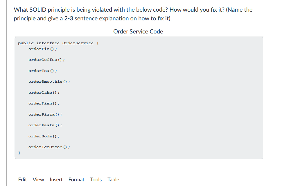The height and width of the screenshot is (186, 282).
Task: Open the Insert menu
Action: tap(56, 180)
